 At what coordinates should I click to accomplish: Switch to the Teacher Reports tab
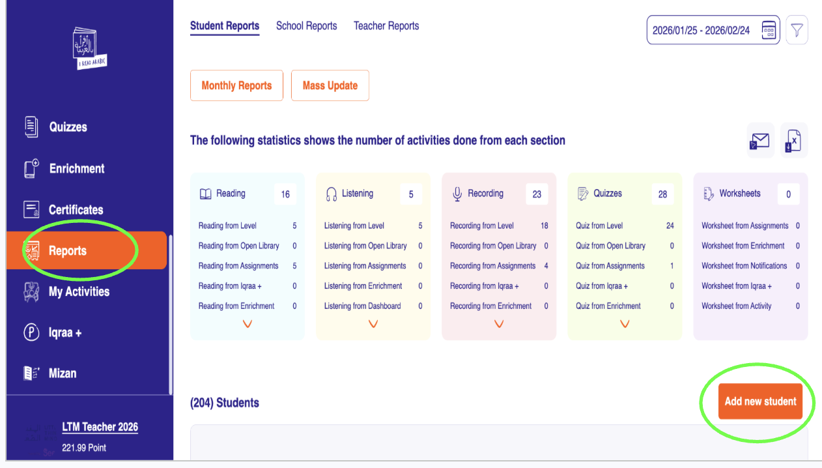click(x=386, y=26)
